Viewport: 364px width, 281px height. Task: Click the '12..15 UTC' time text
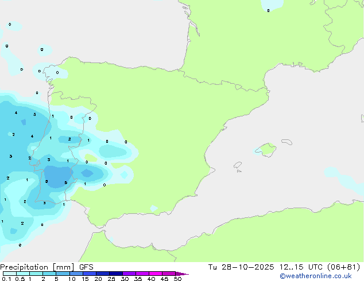coord(301,267)
